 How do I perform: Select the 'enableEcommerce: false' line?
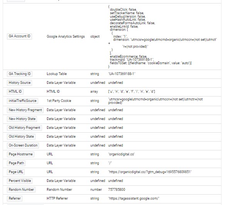(128, 56)
